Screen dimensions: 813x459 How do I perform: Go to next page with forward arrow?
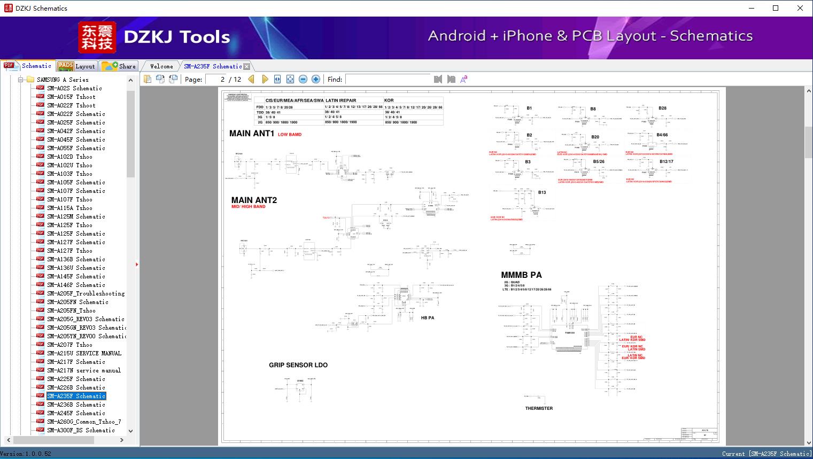coord(266,79)
